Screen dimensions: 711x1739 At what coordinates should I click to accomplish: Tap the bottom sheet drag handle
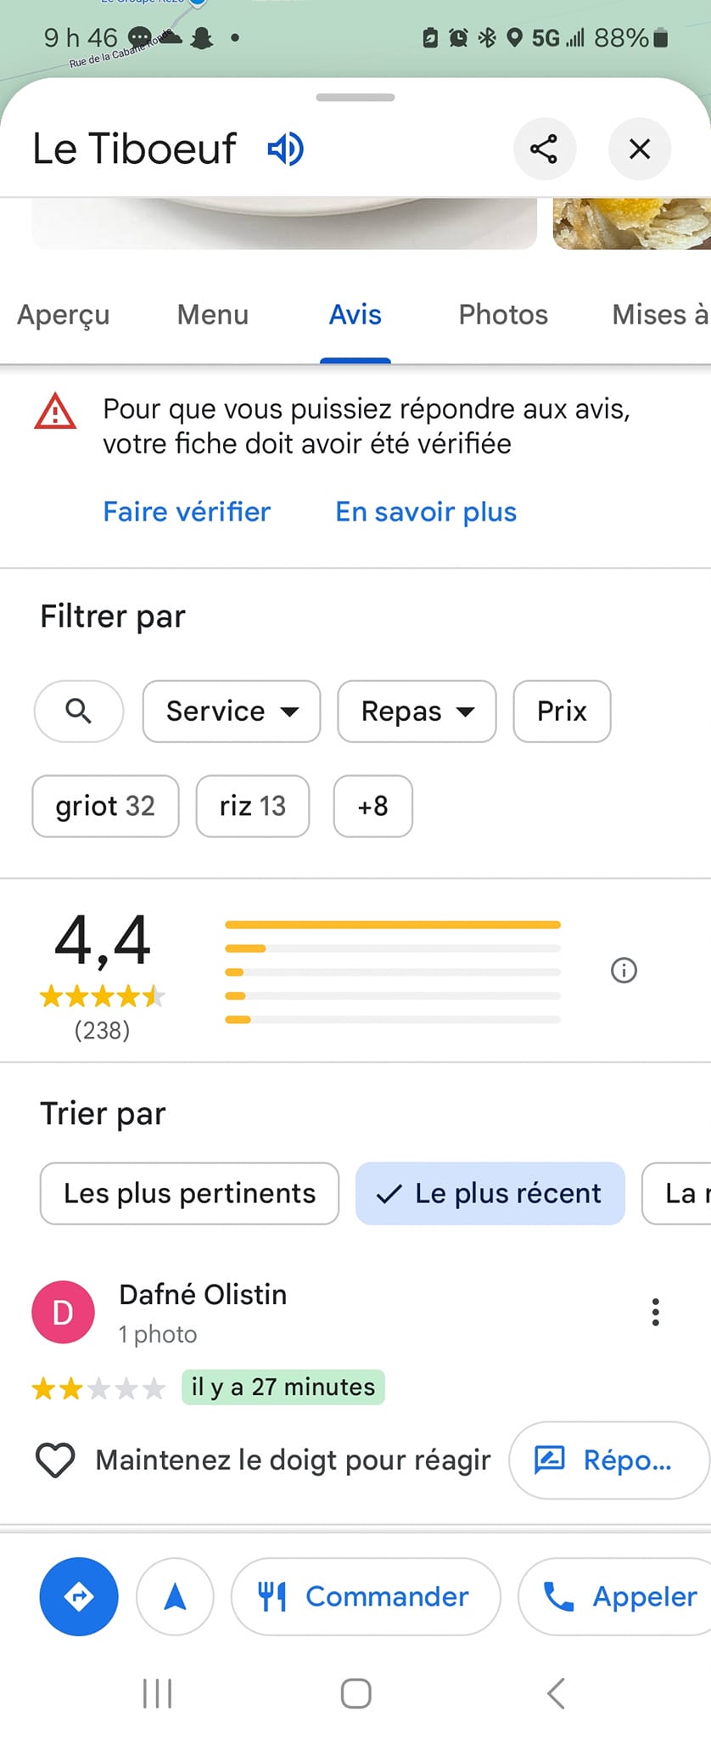(x=355, y=98)
